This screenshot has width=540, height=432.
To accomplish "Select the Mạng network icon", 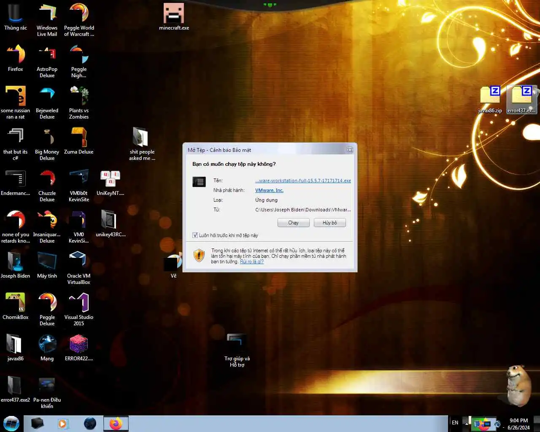I will (47, 348).
